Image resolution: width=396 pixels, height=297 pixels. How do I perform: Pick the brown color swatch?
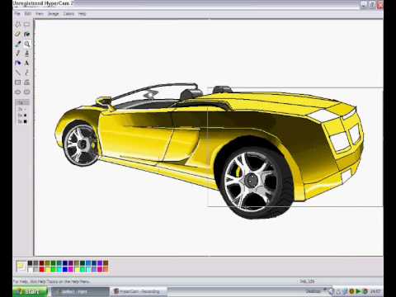point(106,263)
